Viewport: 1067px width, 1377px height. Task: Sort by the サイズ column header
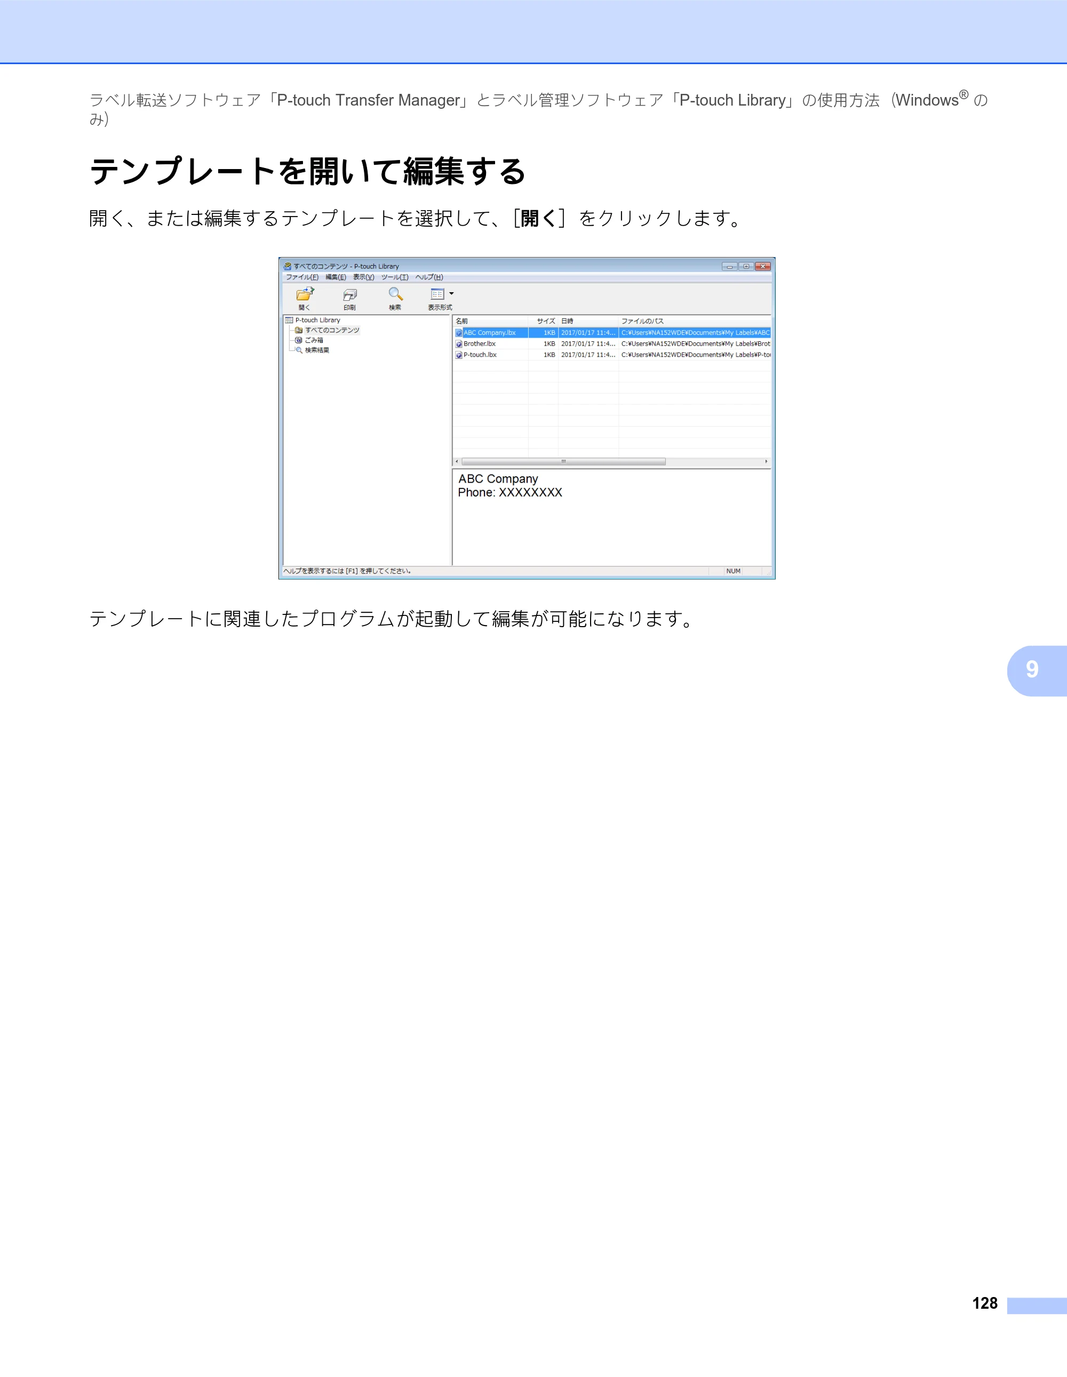[x=543, y=321]
